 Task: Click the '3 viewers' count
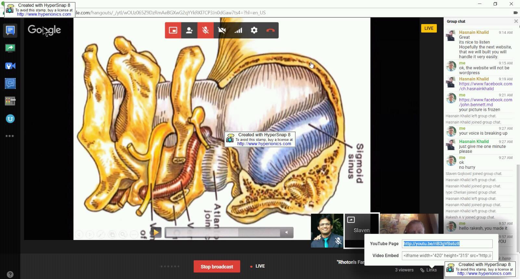[404, 270]
